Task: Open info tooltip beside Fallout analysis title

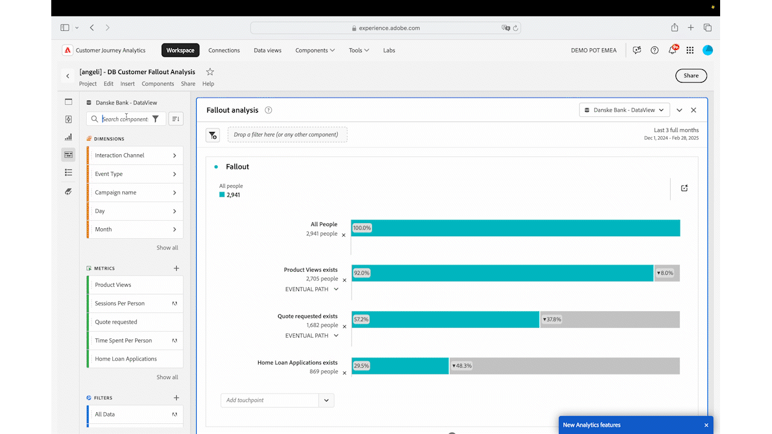Action: pyautogui.click(x=268, y=110)
